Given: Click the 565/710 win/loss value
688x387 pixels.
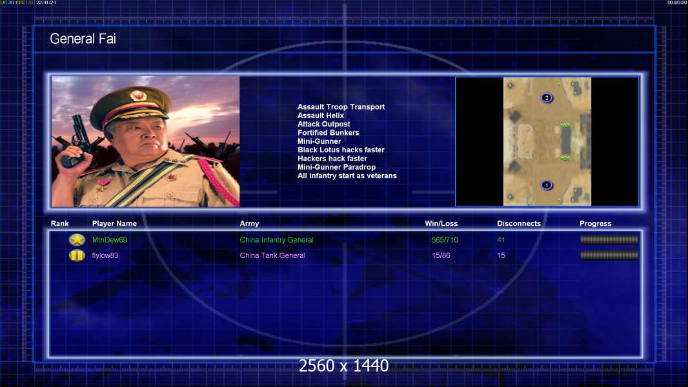Looking at the screenshot, I should 445,240.
